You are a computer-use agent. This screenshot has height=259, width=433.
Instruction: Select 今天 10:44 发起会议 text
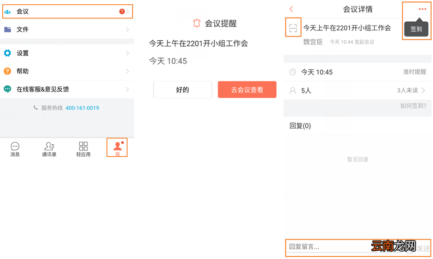352,42
